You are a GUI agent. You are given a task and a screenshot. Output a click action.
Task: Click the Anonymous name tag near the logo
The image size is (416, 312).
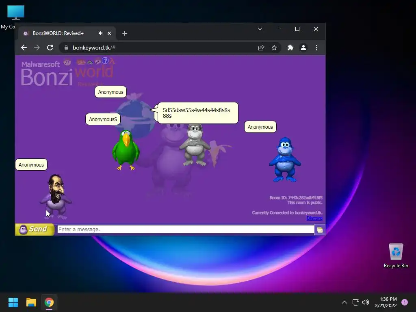(x=110, y=92)
